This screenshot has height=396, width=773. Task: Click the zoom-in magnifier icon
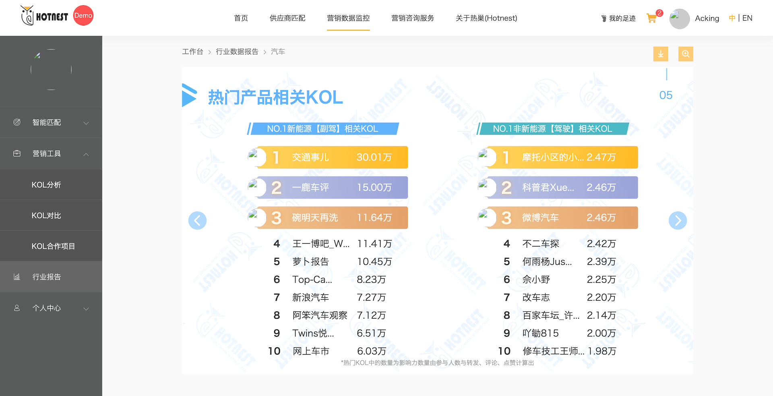(x=685, y=54)
